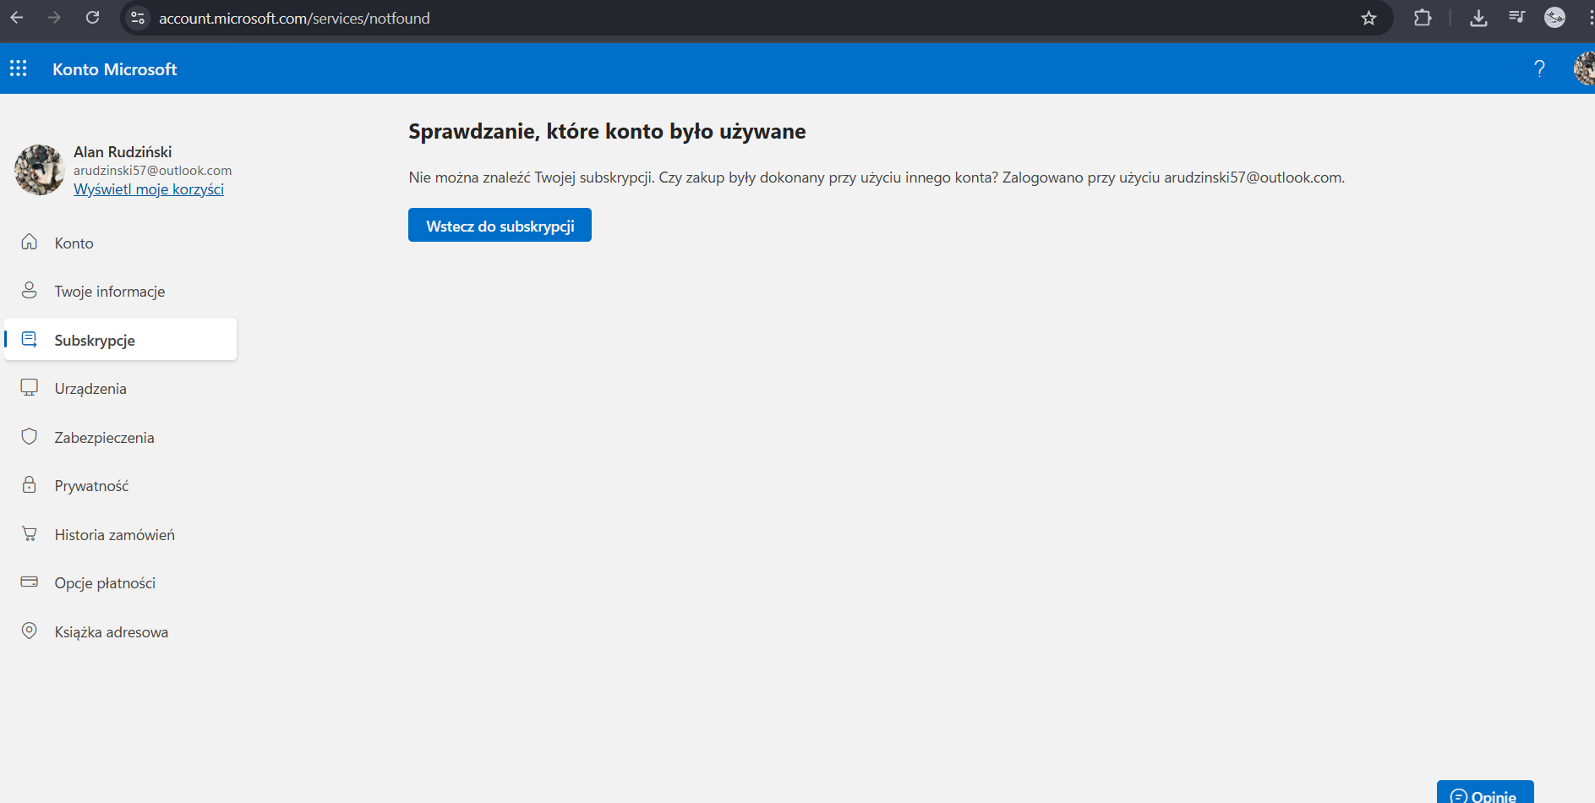Screen dimensions: 1595x803
Task: Click the Książka adresowa location pin icon
Action: point(30,631)
